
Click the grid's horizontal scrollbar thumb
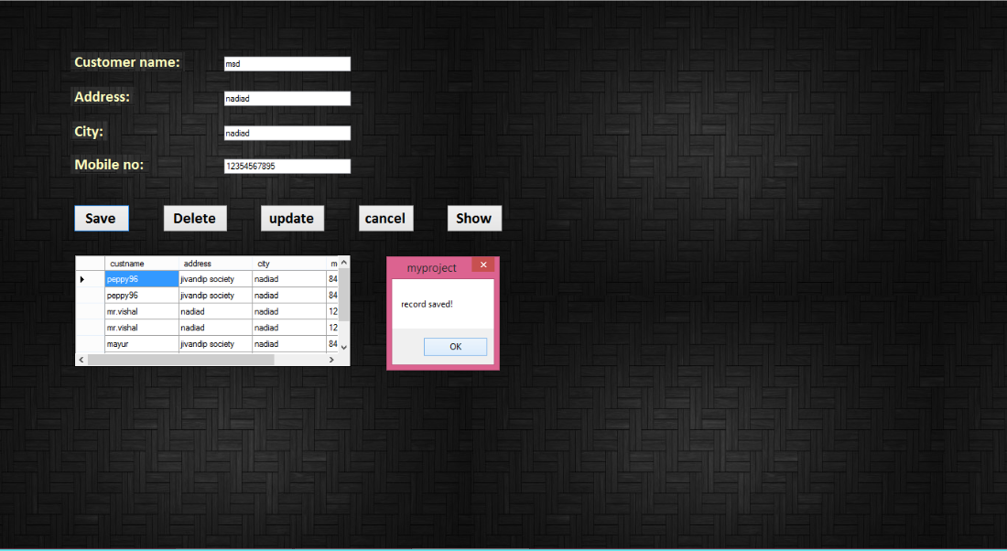[x=181, y=360]
